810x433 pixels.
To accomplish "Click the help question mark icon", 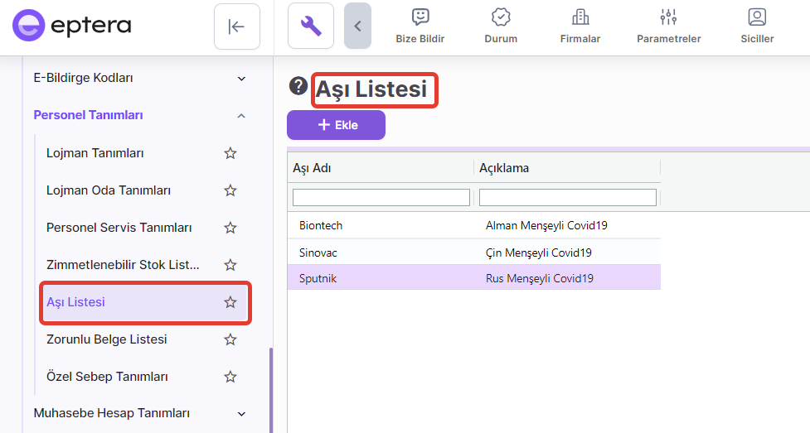I will pyautogui.click(x=298, y=86).
